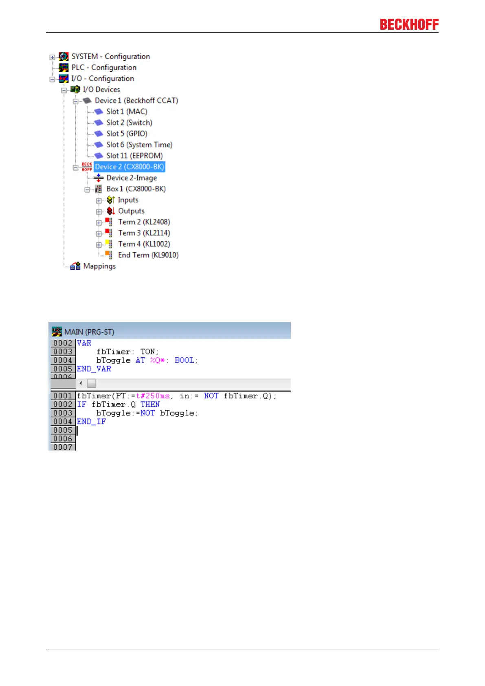Click the fbTimer: TON declaration line
485x686 pixels.
[127, 352]
